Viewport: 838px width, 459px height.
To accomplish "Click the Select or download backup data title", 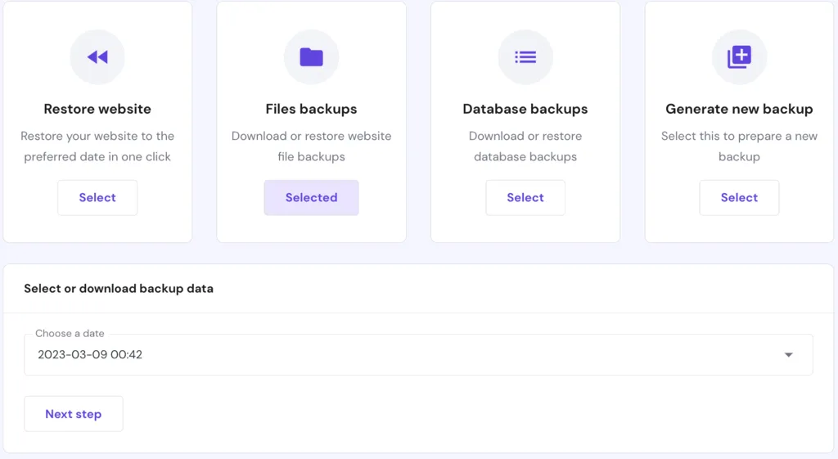I will click(119, 289).
